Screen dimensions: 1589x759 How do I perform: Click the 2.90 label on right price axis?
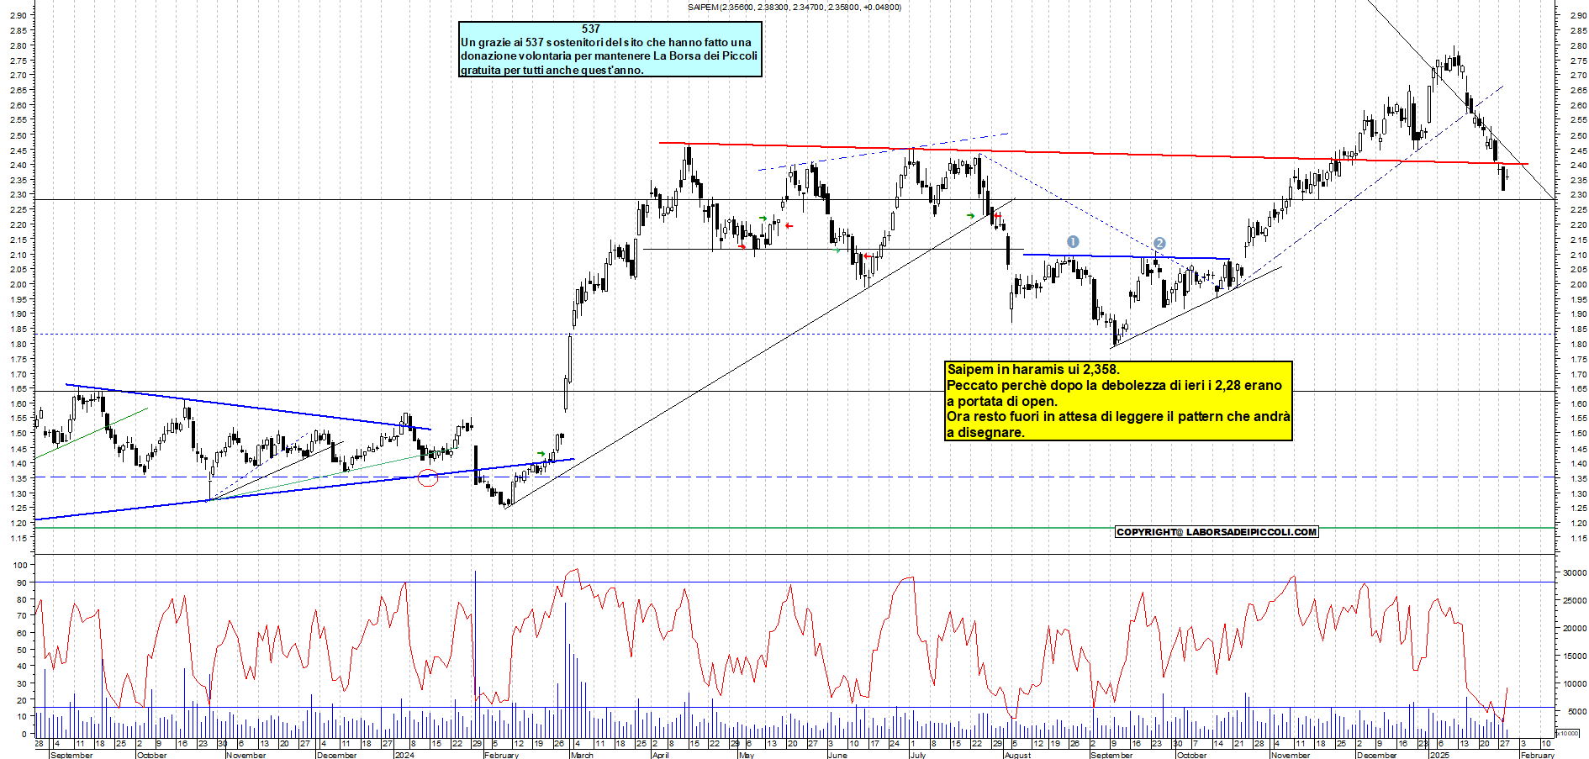[1578, 15]
